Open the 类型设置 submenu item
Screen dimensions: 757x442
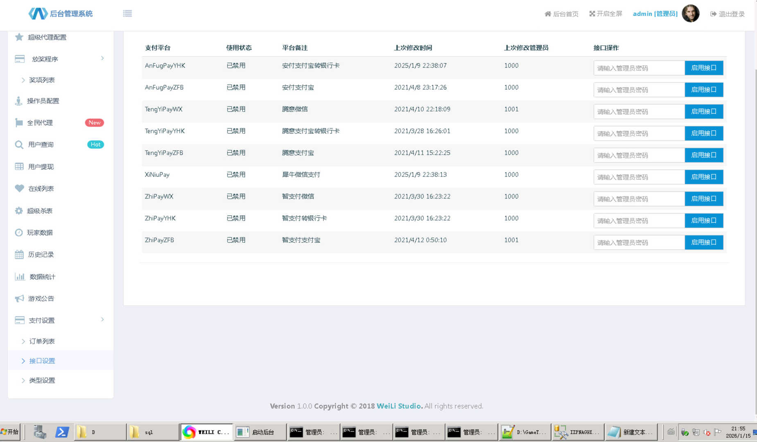pos(42,380)
